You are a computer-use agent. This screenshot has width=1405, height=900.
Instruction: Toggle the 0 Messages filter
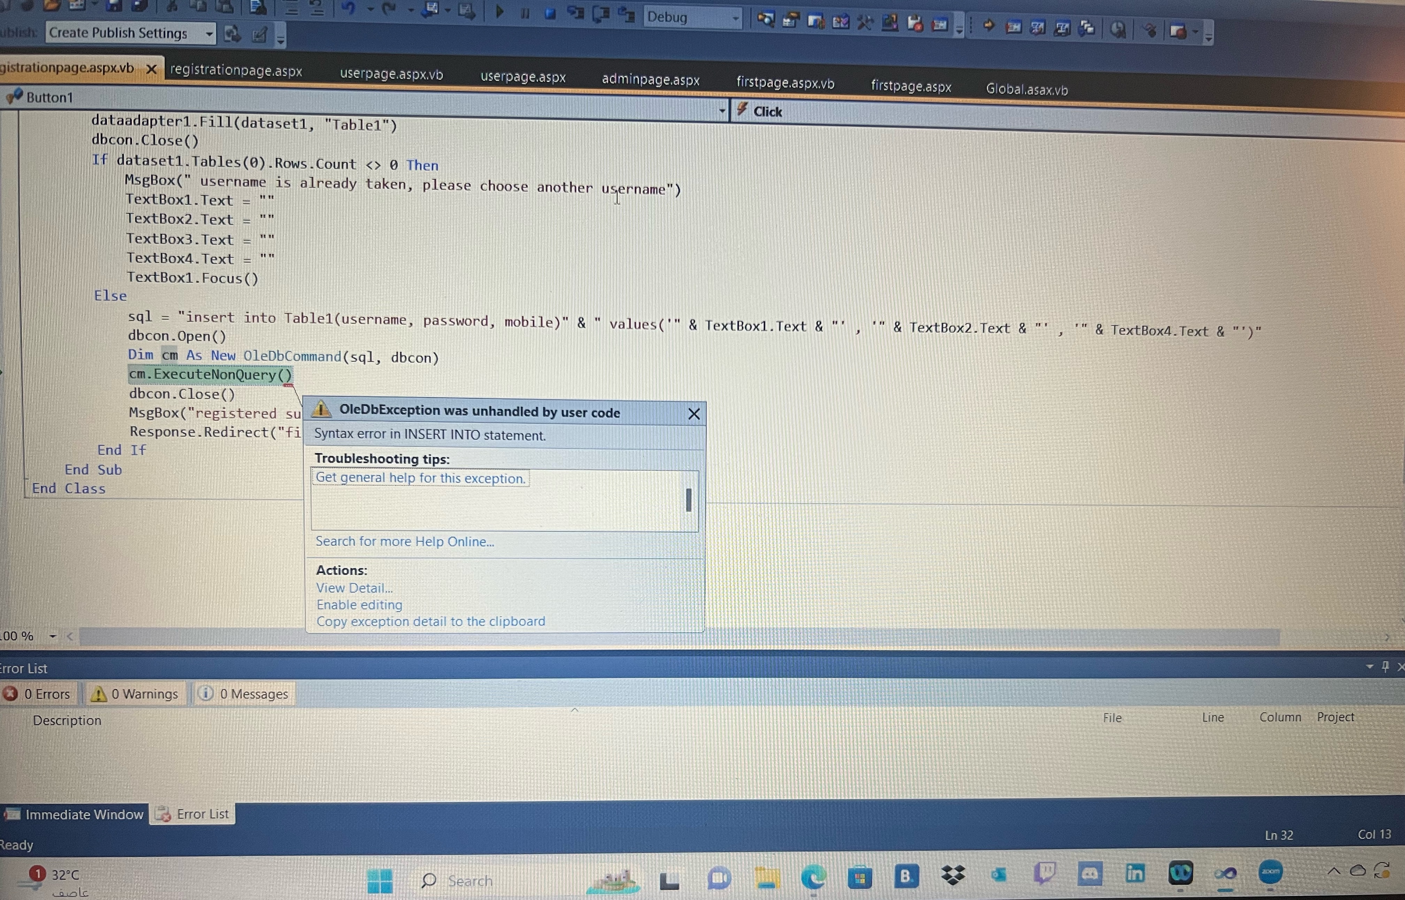[244, 694]
